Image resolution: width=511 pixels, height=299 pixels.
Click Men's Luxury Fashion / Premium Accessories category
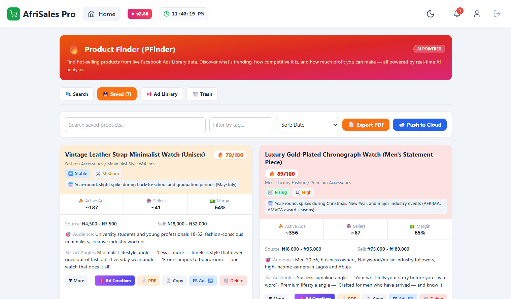308,183
